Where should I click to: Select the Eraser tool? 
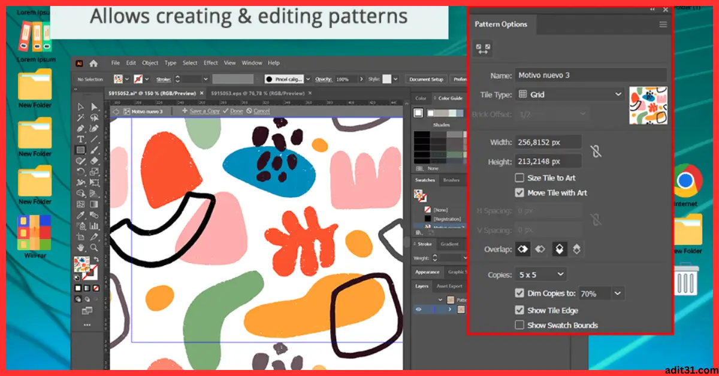(94, 160)
